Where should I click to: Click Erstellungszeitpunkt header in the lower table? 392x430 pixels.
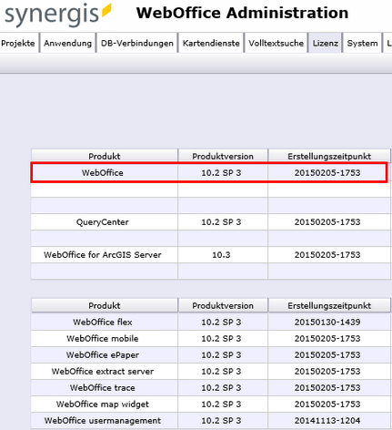click(329, 305)
